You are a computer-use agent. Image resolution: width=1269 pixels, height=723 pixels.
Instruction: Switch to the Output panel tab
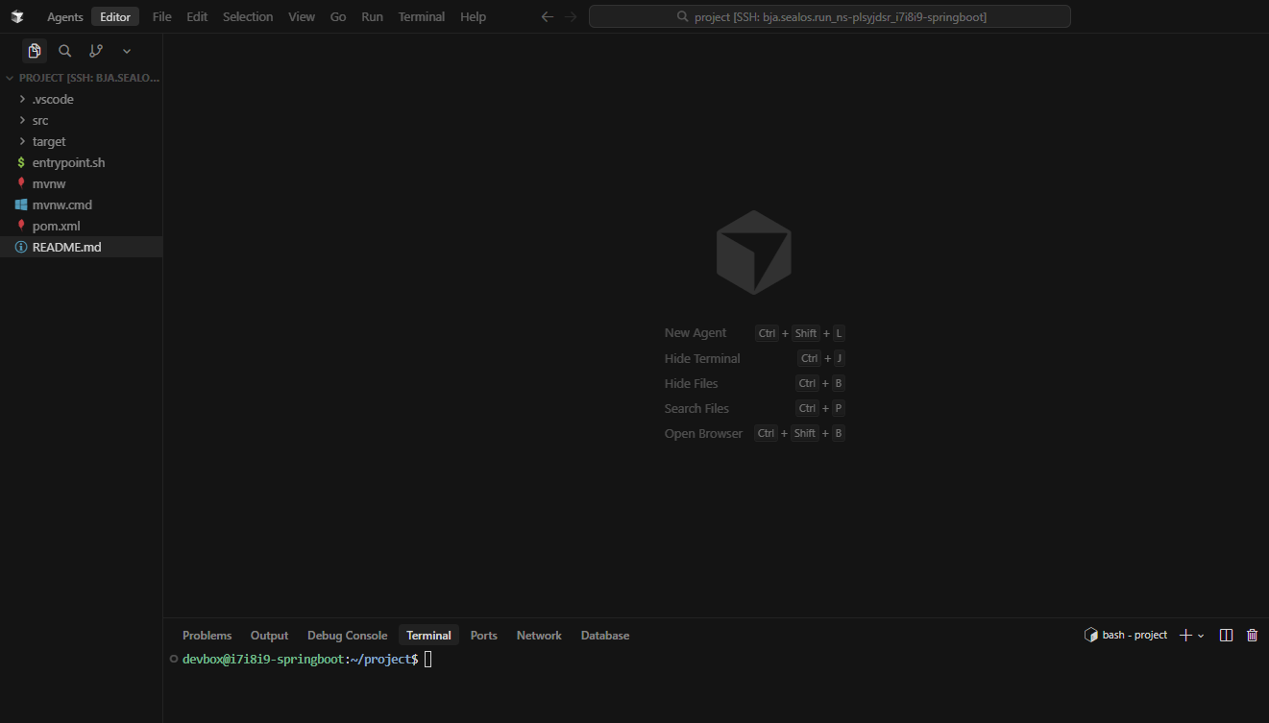point(269,636)
